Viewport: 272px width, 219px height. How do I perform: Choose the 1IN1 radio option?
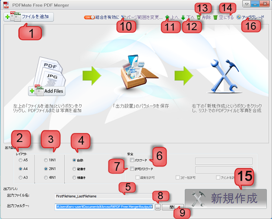coord(46,160)
